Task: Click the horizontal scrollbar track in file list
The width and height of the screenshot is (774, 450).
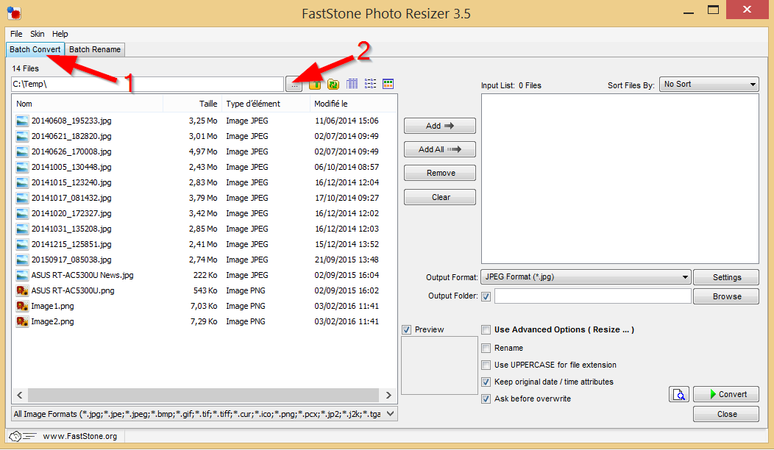Action: (203, 396)
